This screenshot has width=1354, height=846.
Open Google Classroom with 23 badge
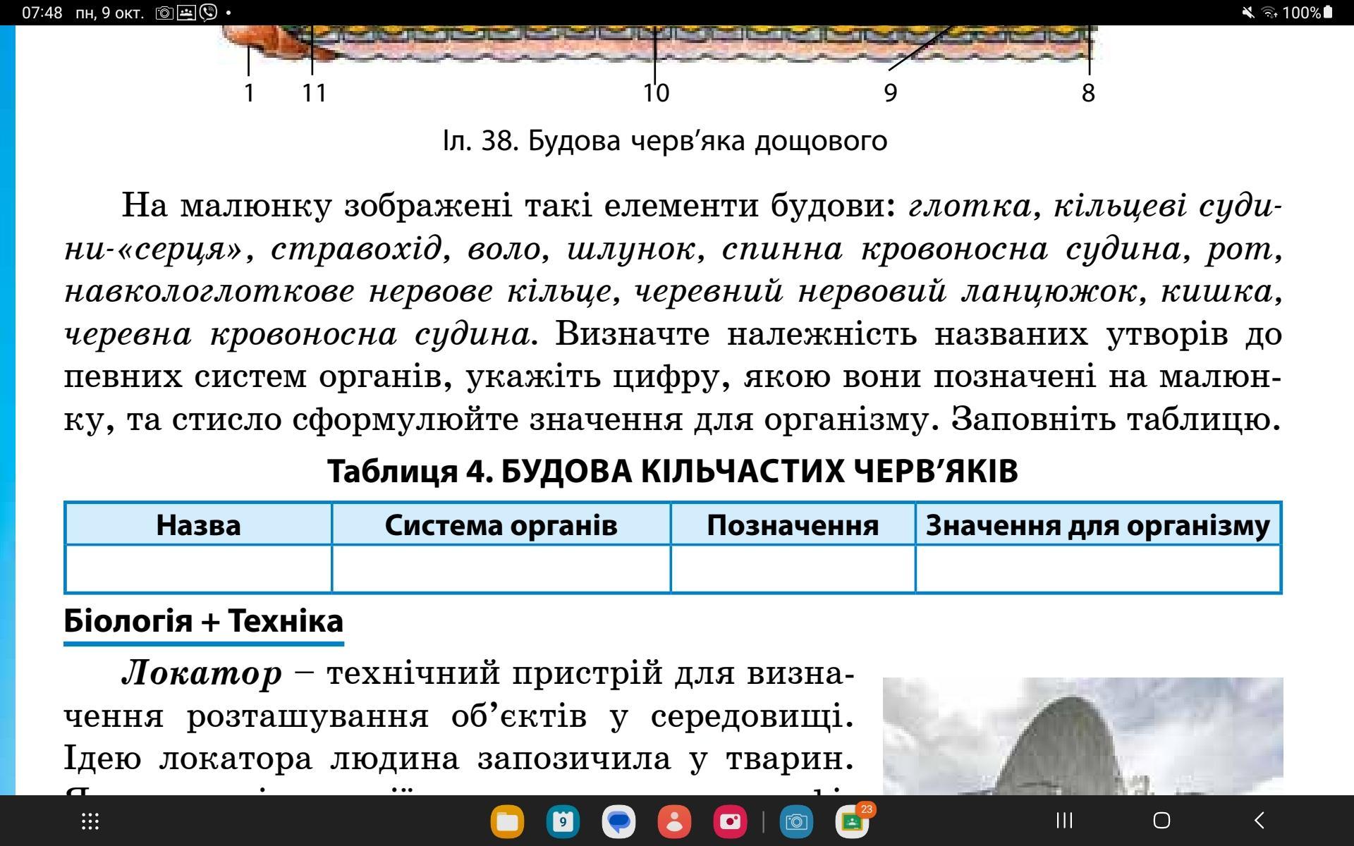(x=852, y=821)
